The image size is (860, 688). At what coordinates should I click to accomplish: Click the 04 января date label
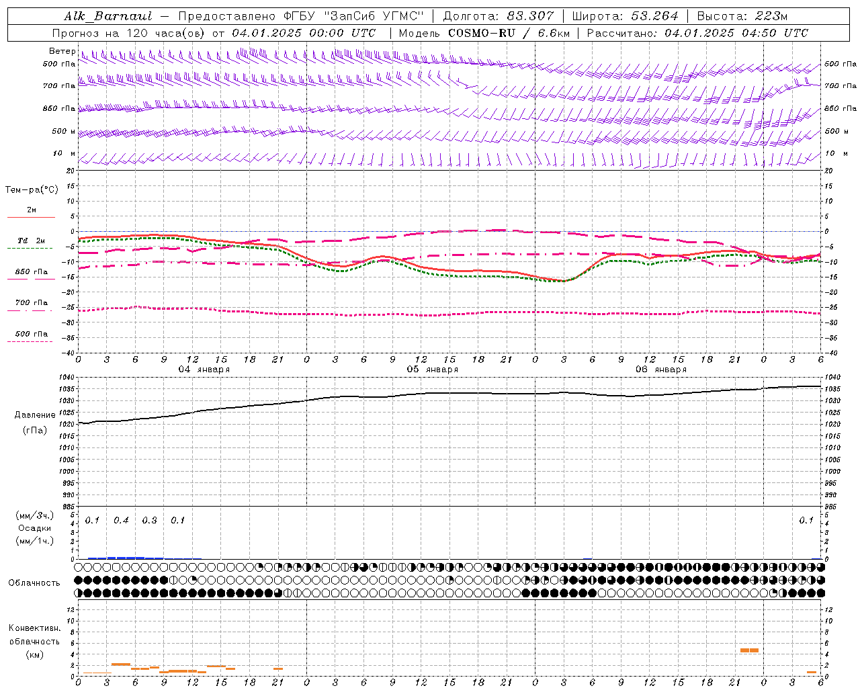click(x=204, y=370)
